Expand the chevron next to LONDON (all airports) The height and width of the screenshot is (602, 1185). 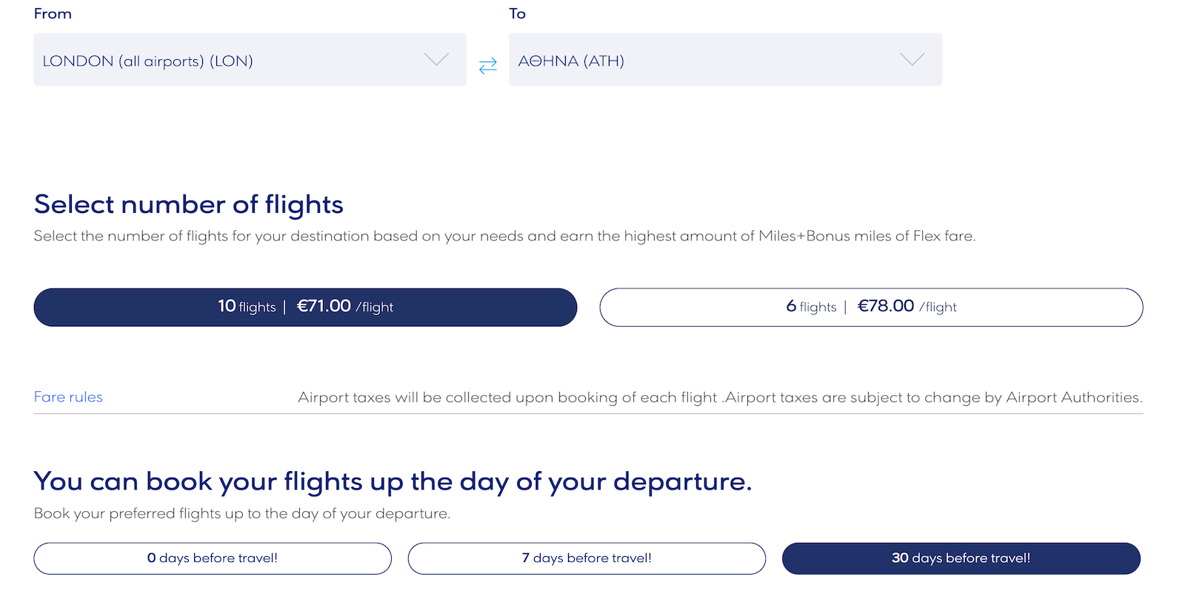tap(435, 60)
